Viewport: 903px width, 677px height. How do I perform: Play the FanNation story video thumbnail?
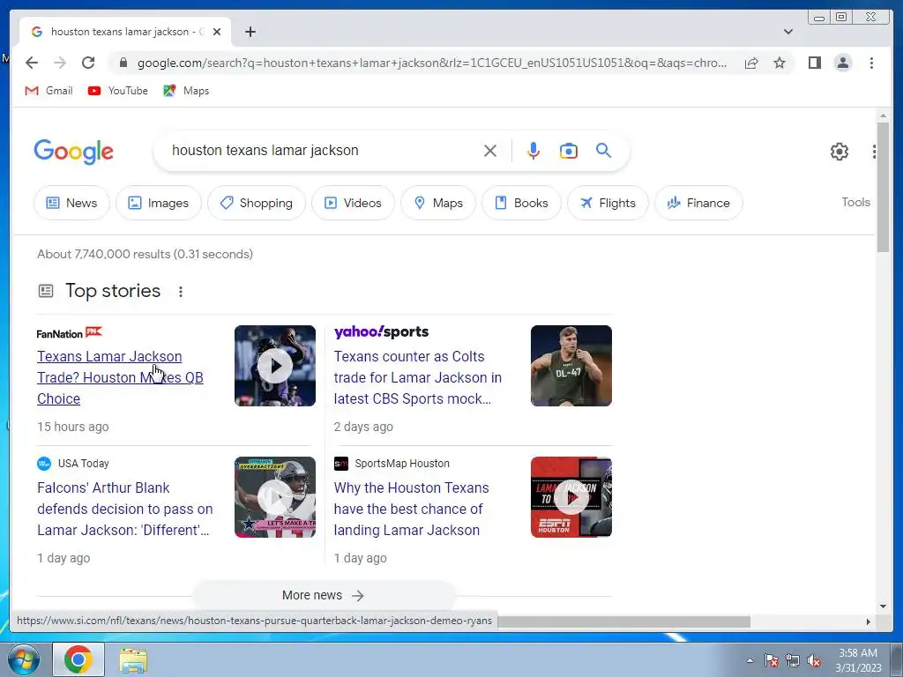coord(275,366)
